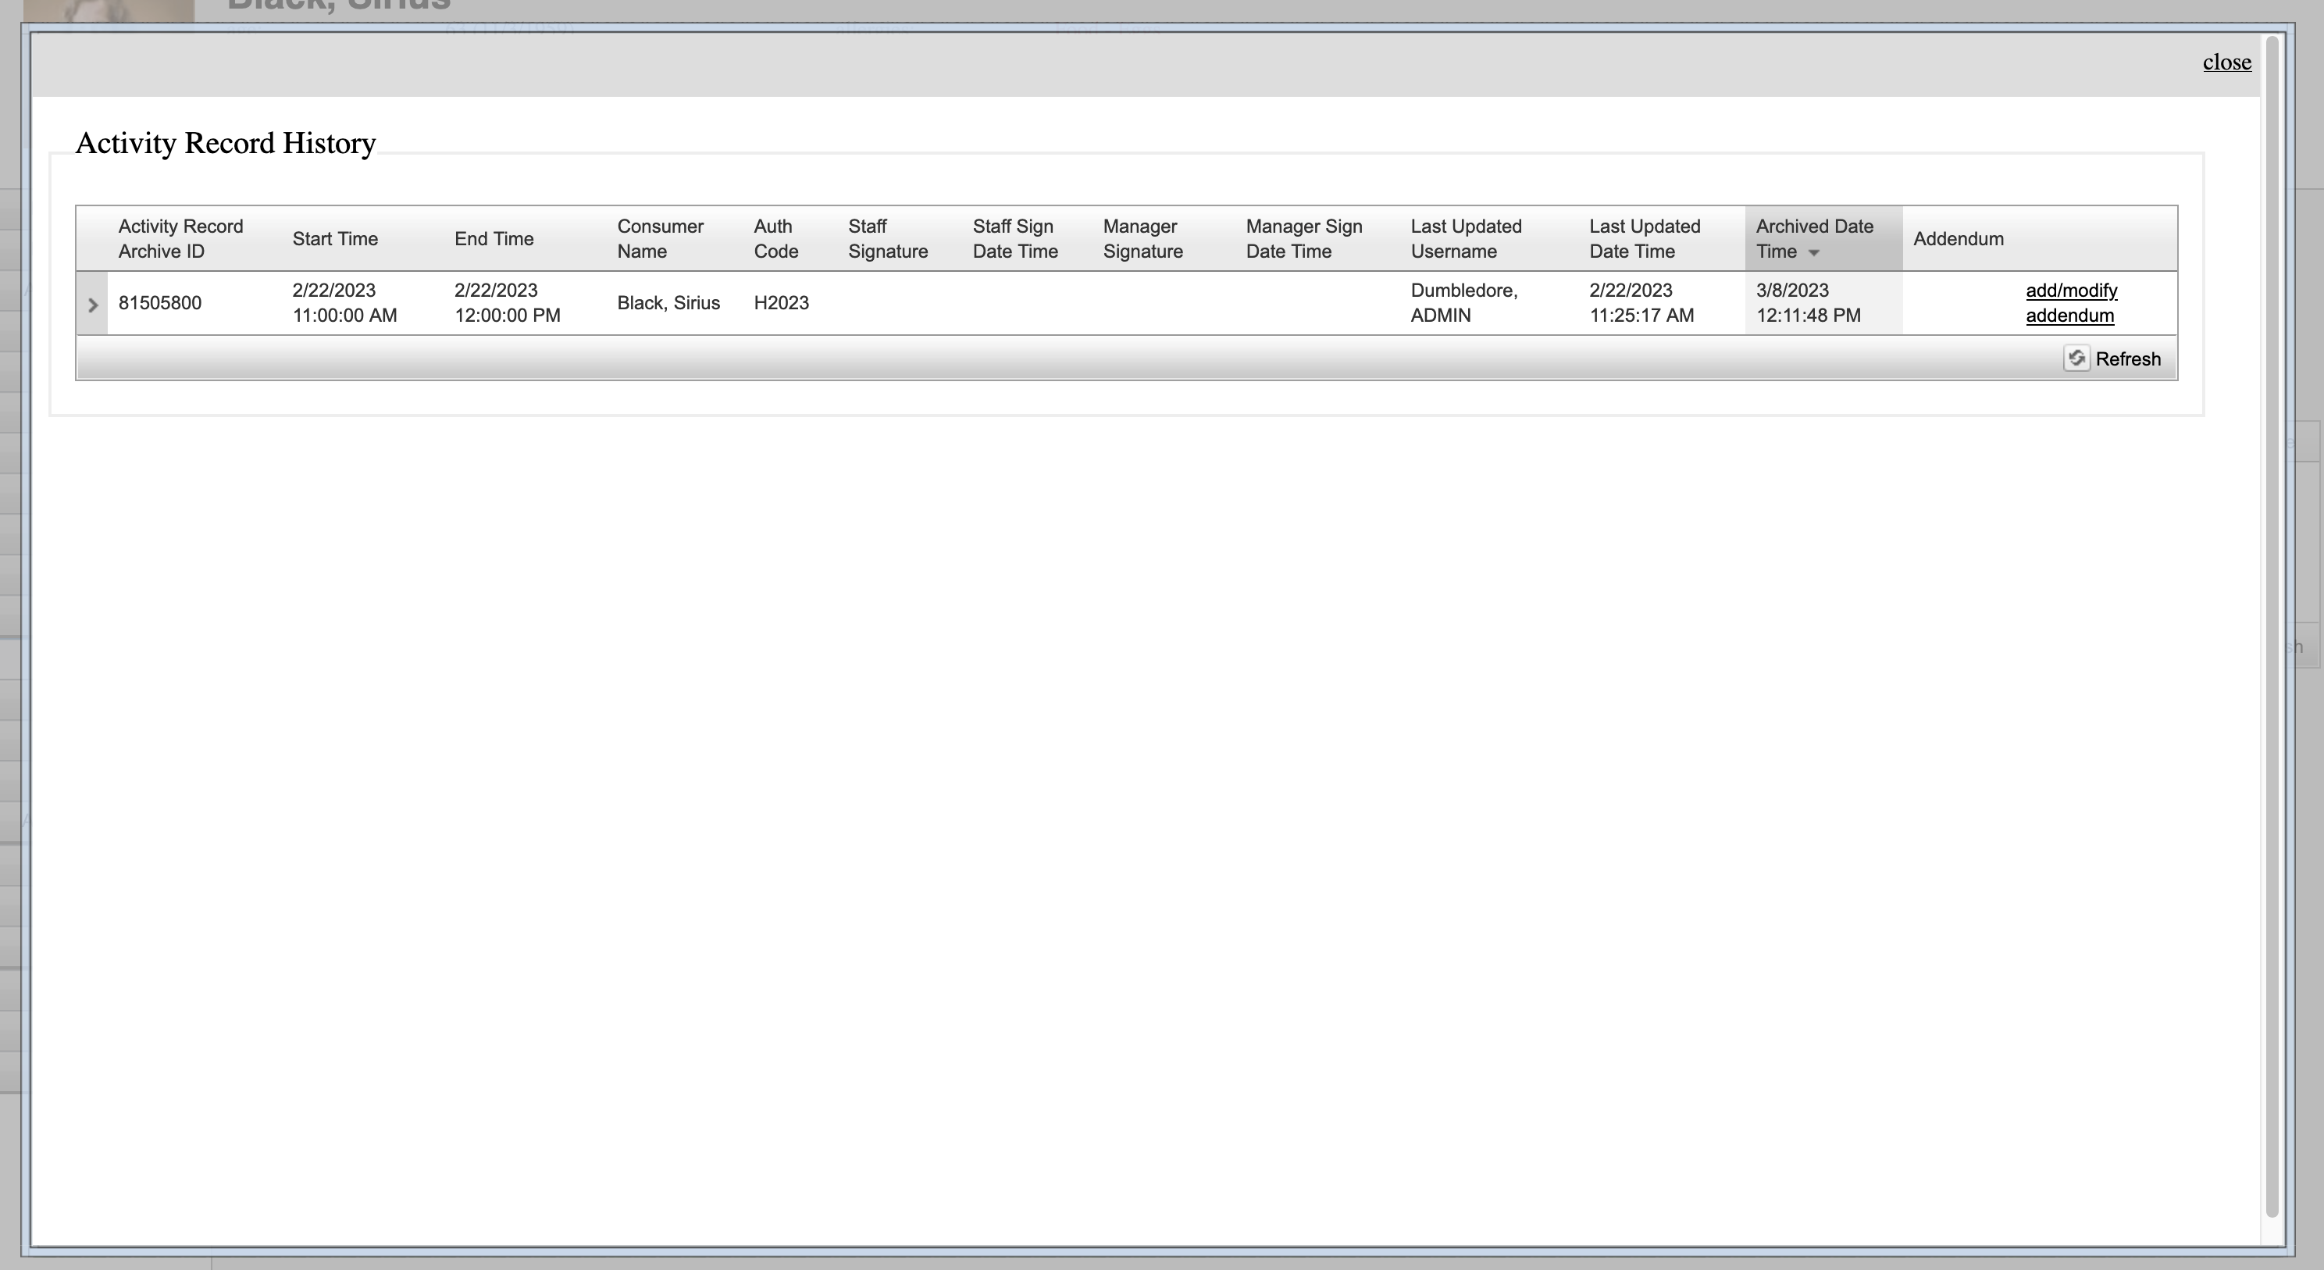The height and width of the screenshot is (1270, 2324).
Task: Sort by Staff Signature column header
Action: [x=888, y=239]
